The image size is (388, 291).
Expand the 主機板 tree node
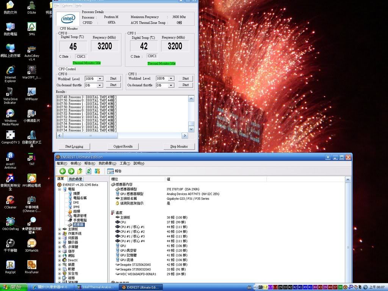point(59,229)
